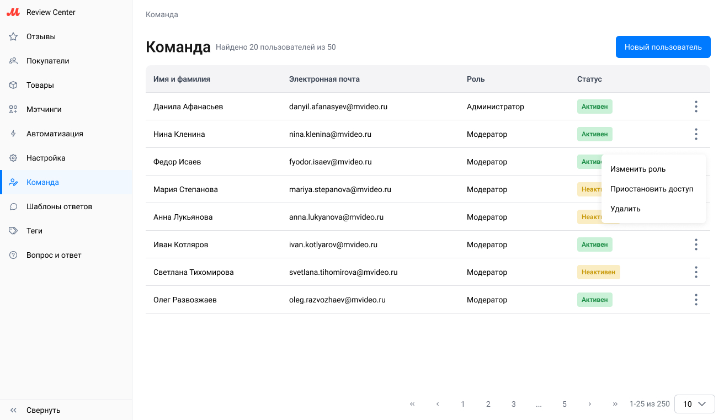Go to first page with double-left arrow
This screenshot has width=724, height=420.
(412, 404)
